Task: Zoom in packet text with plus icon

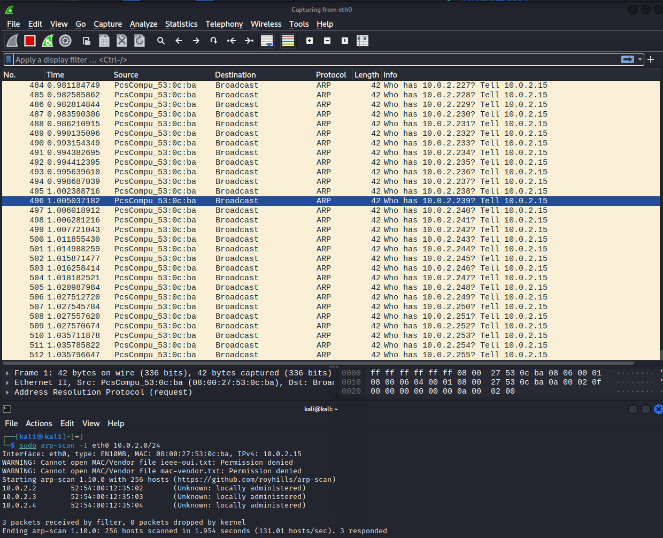Action: point(310,41)
